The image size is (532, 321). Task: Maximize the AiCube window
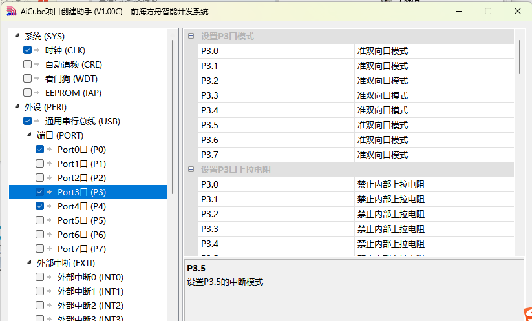click(488, 11)
